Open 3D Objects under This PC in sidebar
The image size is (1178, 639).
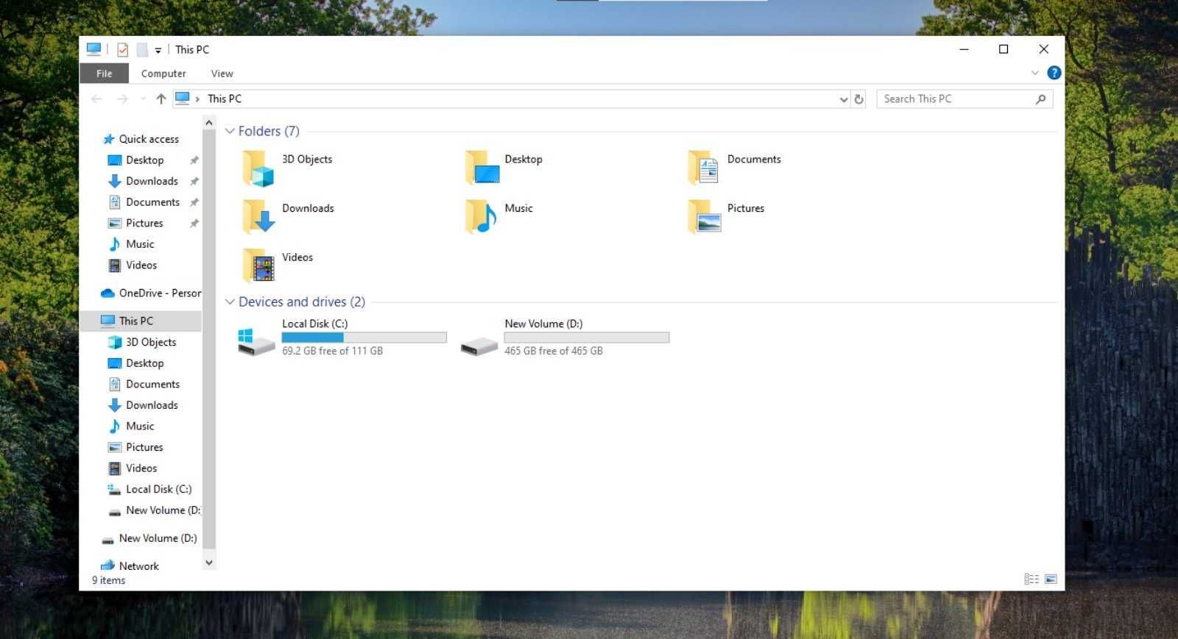(142, 342)
